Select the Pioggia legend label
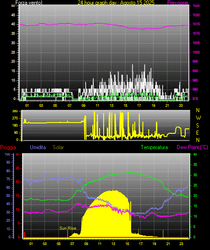The width and height of the screenshot is (210, 250). pyautogui.click(x=8, y=147)
